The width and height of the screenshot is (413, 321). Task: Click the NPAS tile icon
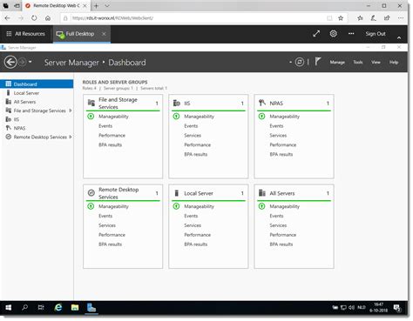[262, 103]
